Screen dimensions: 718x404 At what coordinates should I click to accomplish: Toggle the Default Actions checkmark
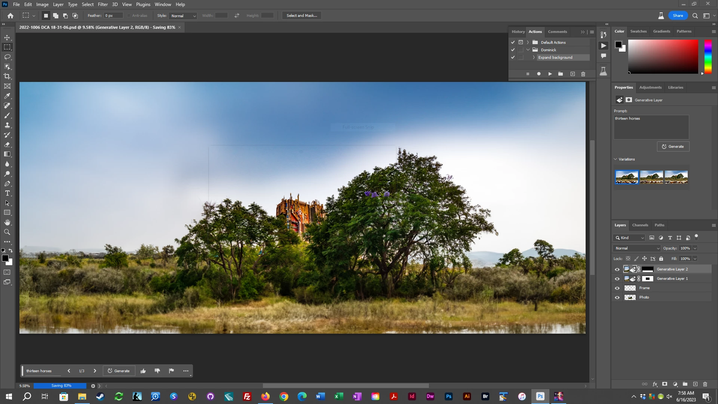coord(513,42)
